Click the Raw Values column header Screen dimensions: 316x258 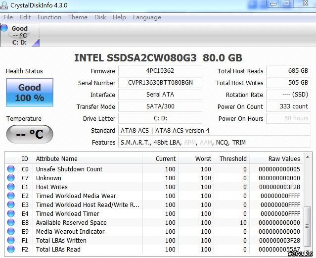276,158
